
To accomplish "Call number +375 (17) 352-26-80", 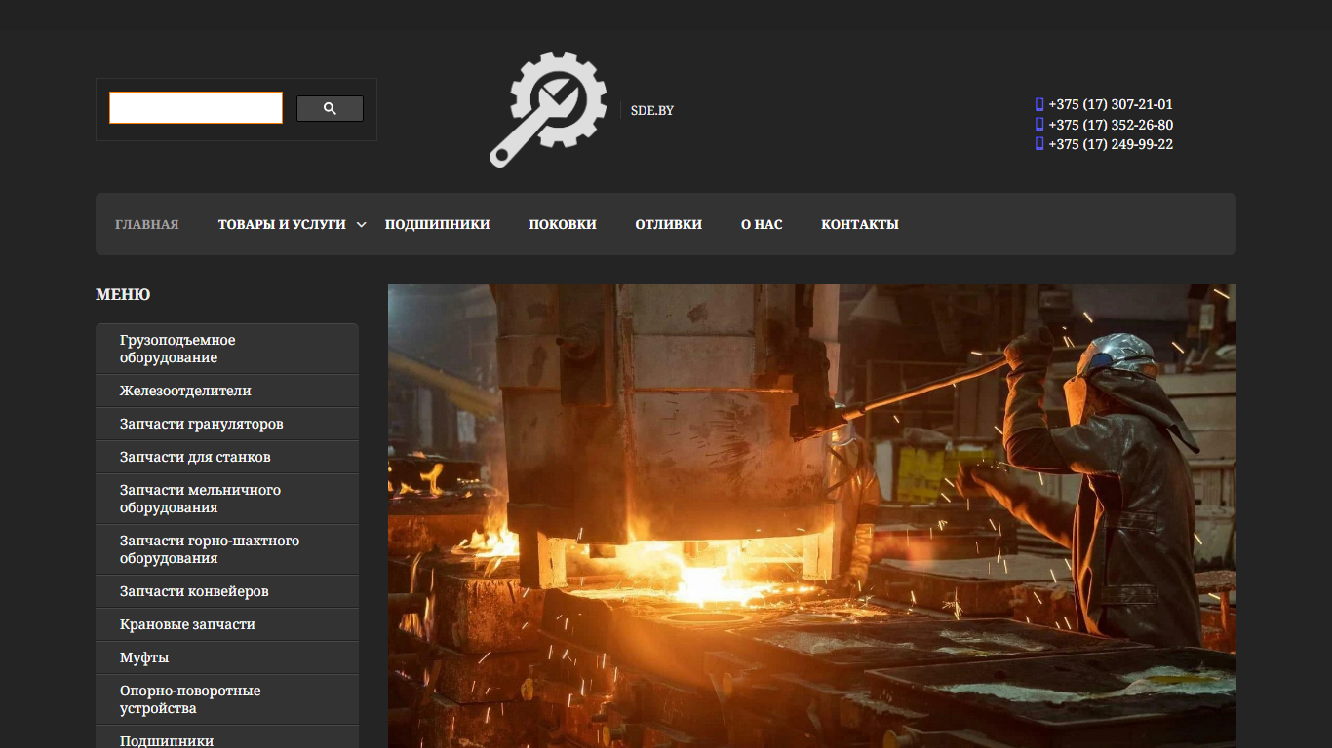I will [x=1111, y=125].
